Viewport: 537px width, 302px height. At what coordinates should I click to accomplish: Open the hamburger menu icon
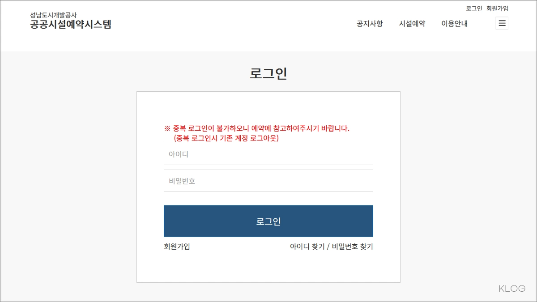(x=502, y=23)
